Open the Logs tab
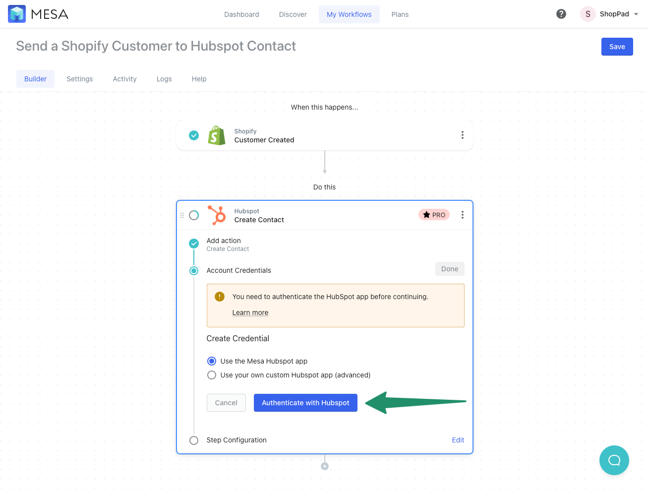This screenshot has height=495, width=649. [x=164, y=79]
